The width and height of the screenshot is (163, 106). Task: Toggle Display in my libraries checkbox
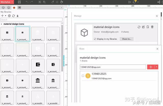coord(95,39)
